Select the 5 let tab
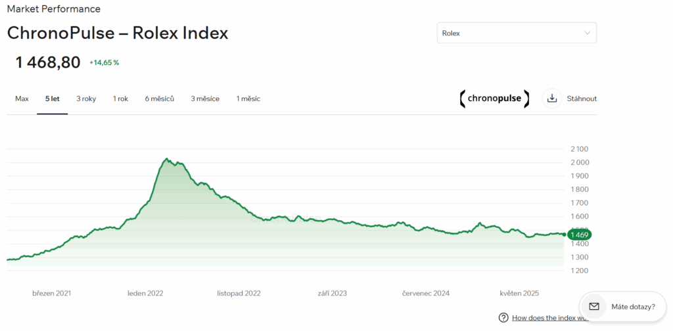Image resolution: width=673 pixels, height=331 pixels. click(x=53, y=99)
